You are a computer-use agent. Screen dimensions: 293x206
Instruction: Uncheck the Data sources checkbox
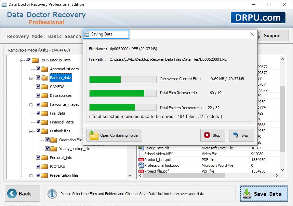pyautogui.click(x=38, y=95)
